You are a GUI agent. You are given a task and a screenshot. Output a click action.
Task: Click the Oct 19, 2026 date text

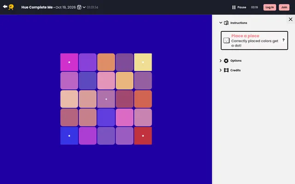pyautogui.click(x=65, y=7)
